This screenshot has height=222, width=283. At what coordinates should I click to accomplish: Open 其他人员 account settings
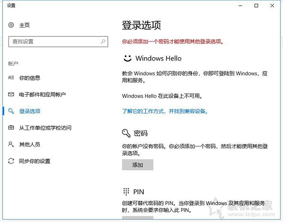tap(30, 144)
